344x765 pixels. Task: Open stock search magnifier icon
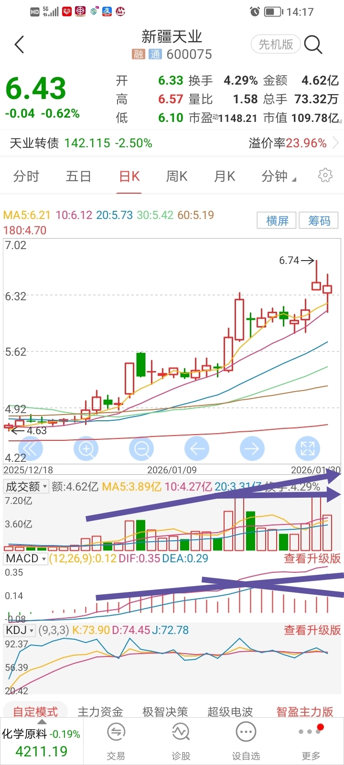point(313,45)
